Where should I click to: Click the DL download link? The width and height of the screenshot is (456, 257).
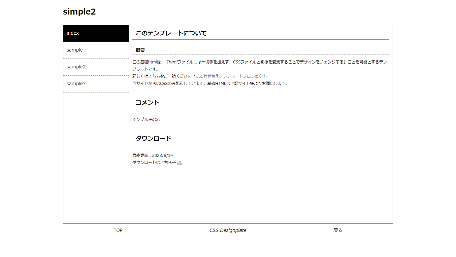(x=179, y=163)
